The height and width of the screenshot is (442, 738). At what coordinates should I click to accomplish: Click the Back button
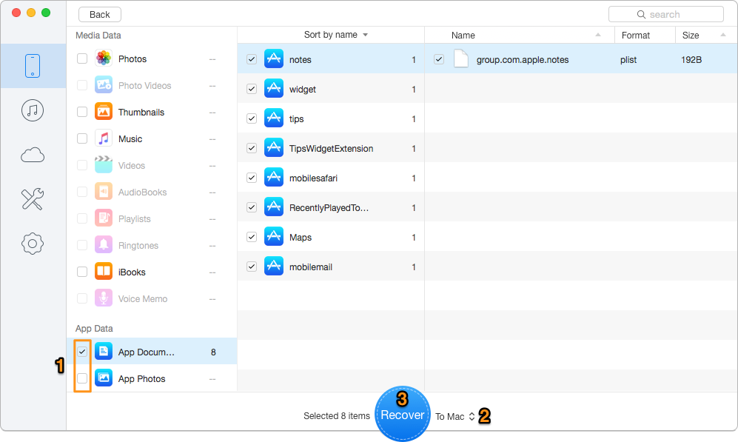pyautogui.click(x=100, y=15)
